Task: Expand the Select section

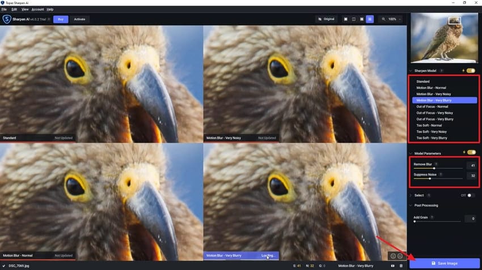Action: pos(411,195)
